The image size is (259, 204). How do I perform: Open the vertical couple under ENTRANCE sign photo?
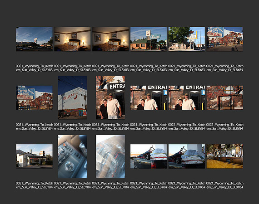tap(110, 97)
